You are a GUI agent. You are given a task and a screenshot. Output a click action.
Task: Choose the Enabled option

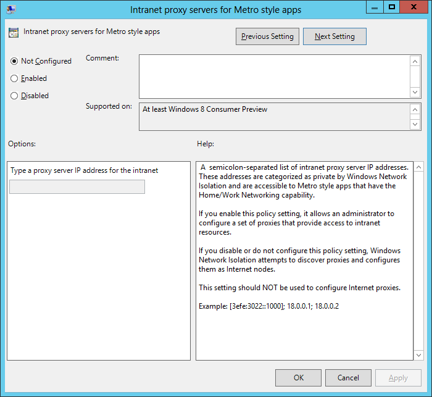(x=14, y=78)
